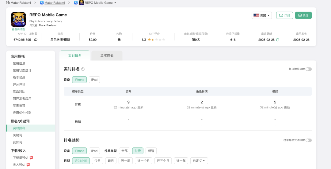Select 近24小时 date range

(81, 161)
